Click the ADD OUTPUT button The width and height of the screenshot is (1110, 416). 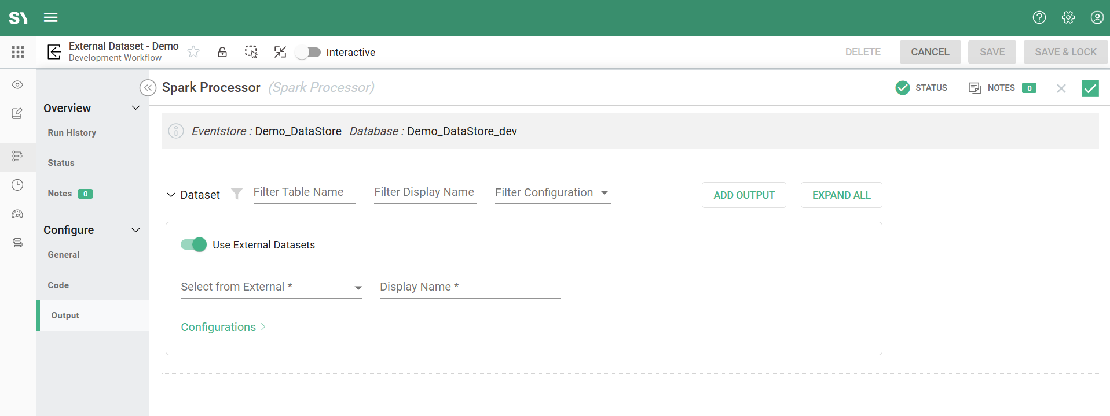(743, 195)
